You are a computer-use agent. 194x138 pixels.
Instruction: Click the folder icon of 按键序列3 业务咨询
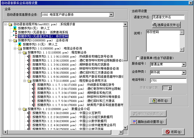coord(15,40)
